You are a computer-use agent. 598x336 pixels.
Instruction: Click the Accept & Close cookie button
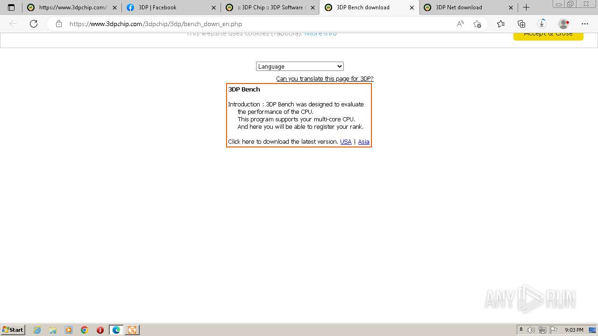tap(548, 35)
